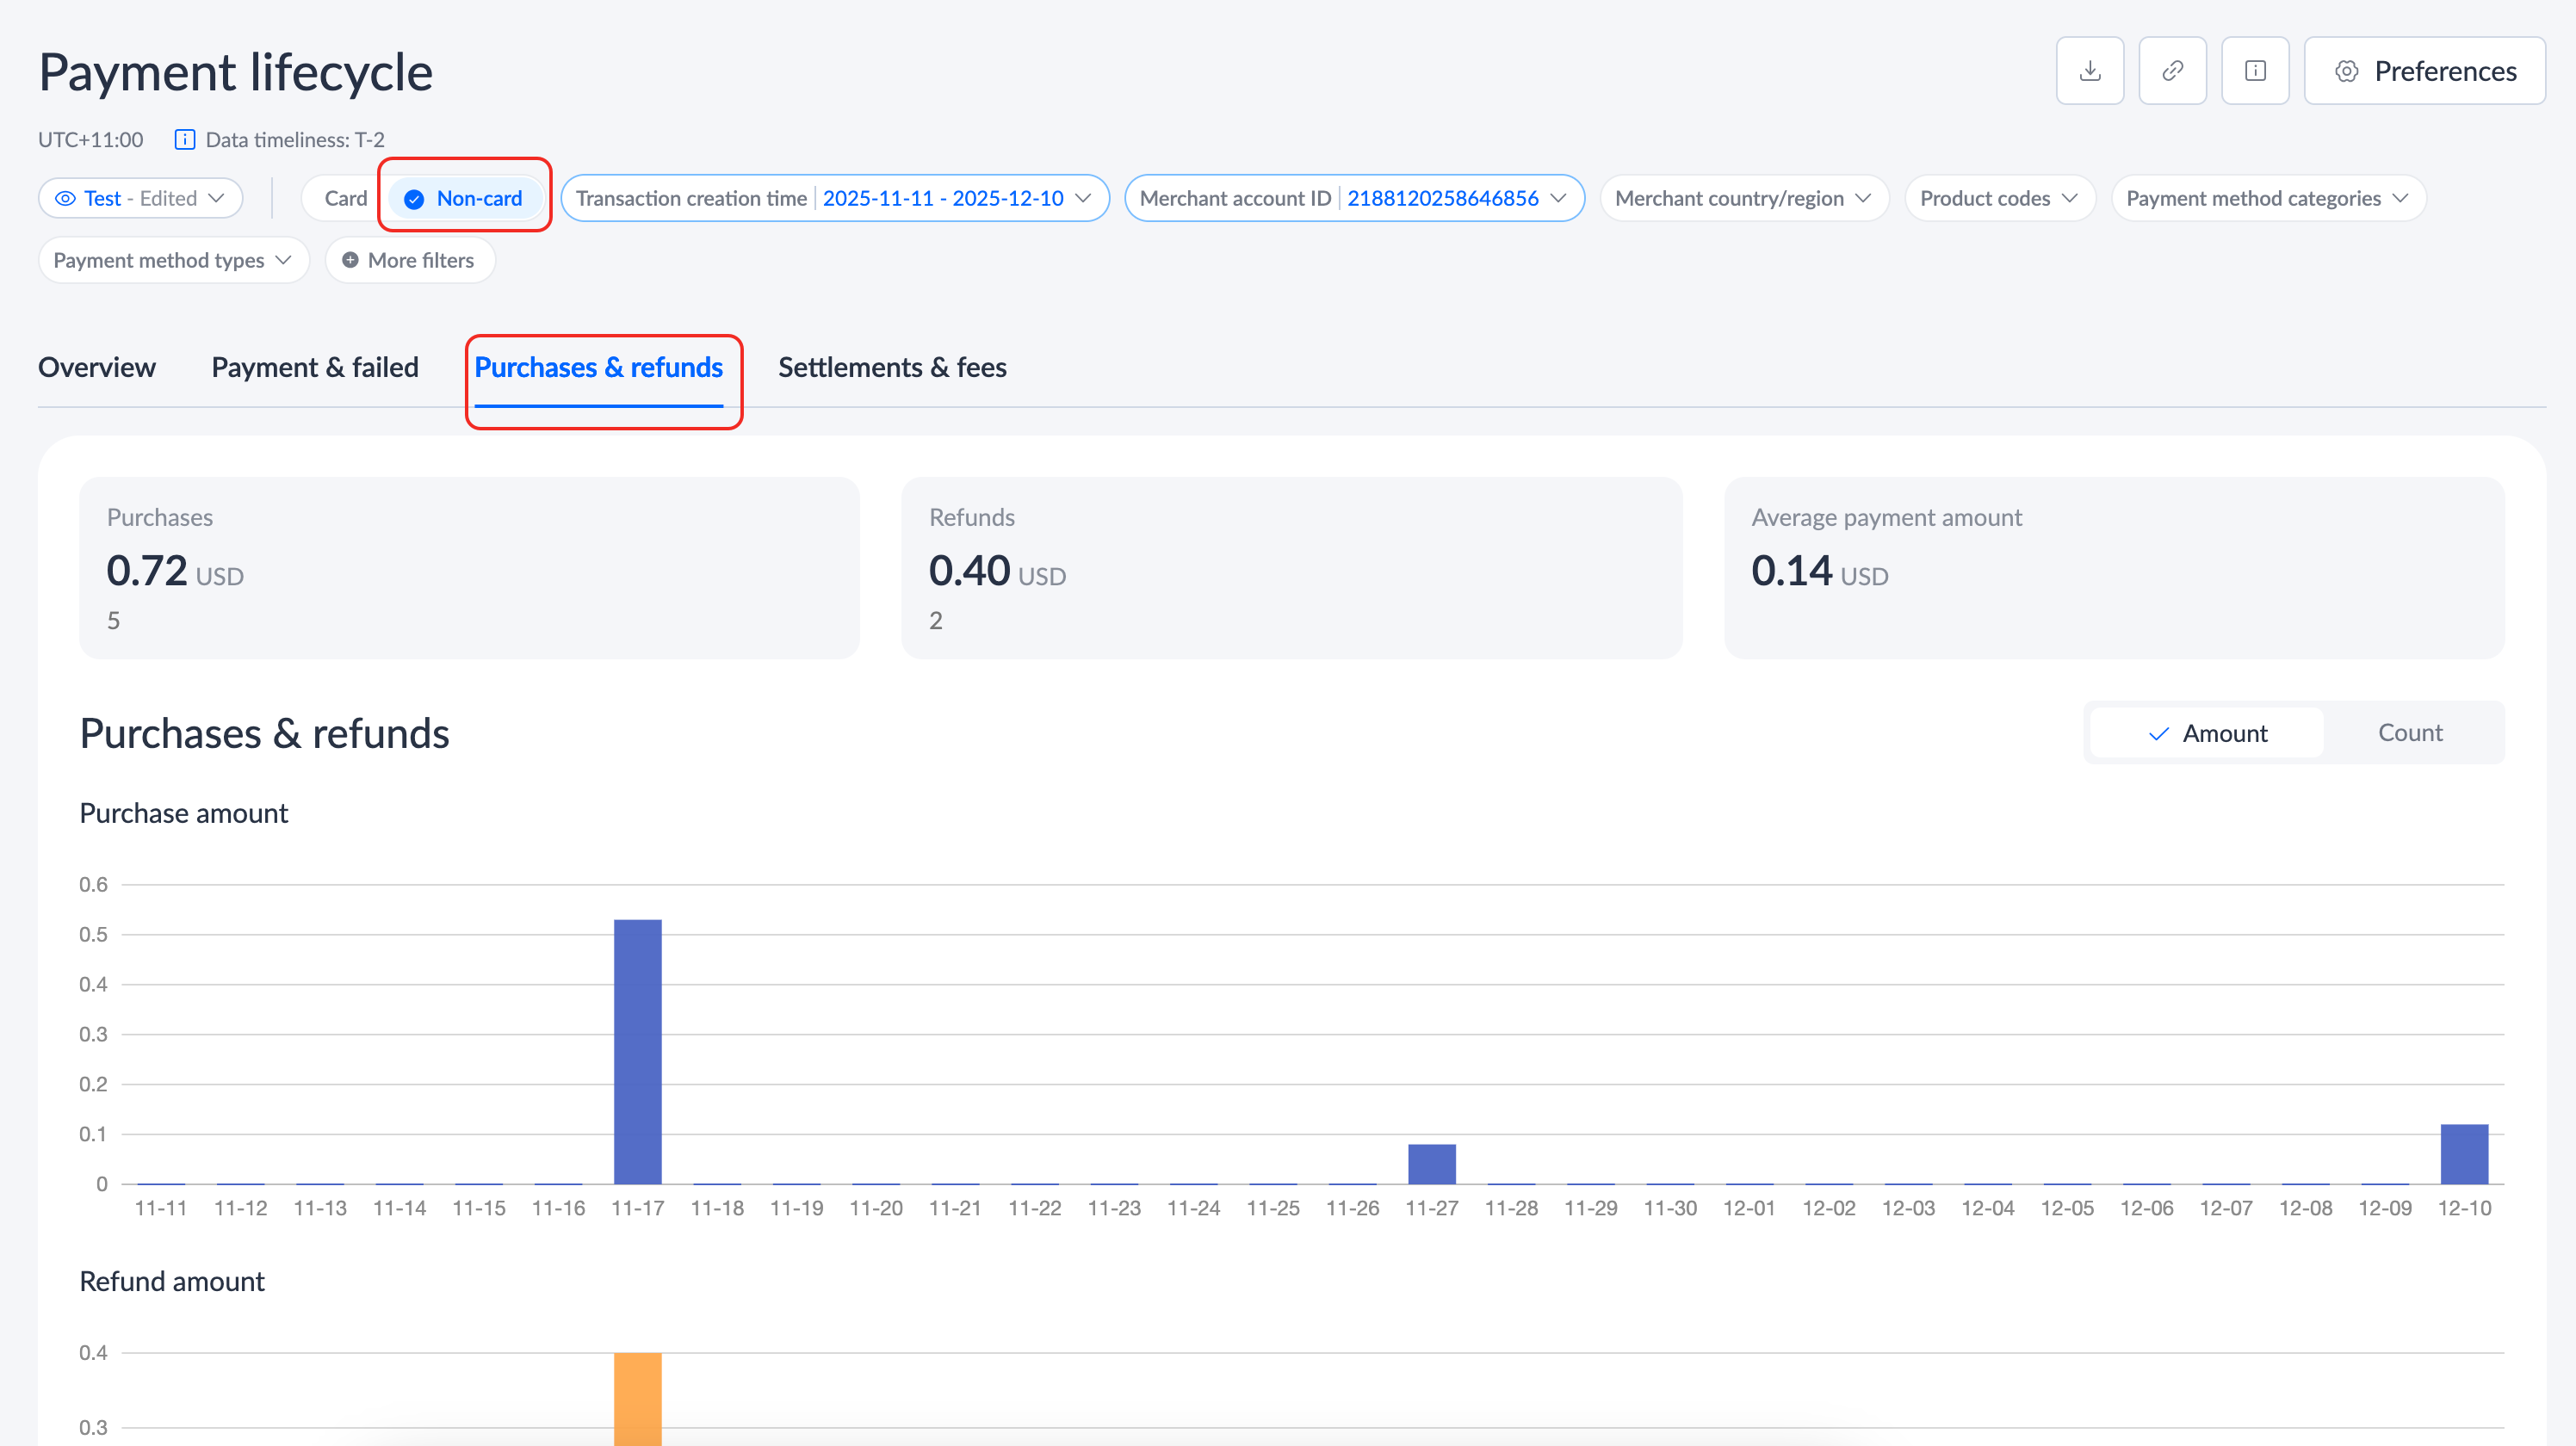This screenshot has height=1446, width=2576.
Task: Open the Transaction creation time date range
Action: (834, 199)
